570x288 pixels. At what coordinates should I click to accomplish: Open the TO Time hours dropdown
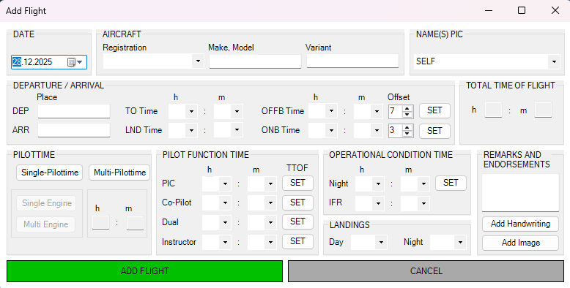(191, 111)
